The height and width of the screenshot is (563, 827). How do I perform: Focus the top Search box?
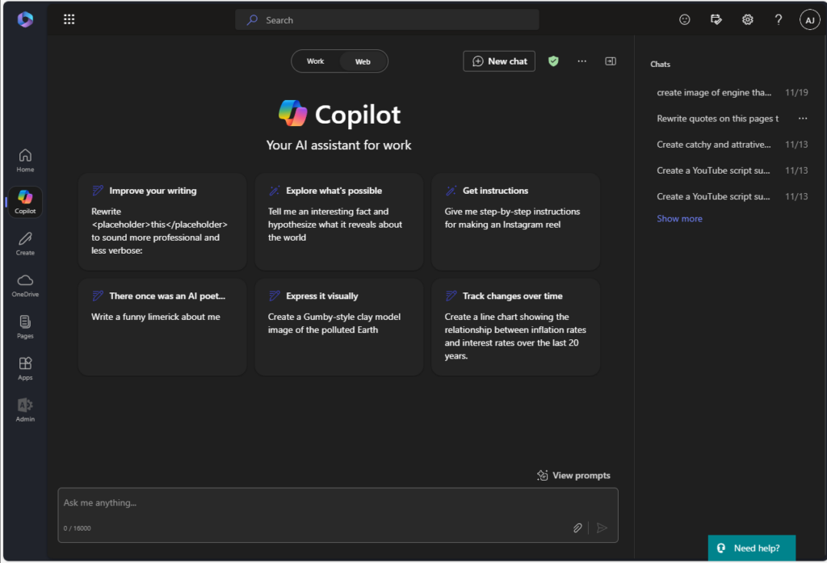pos(387,20)
